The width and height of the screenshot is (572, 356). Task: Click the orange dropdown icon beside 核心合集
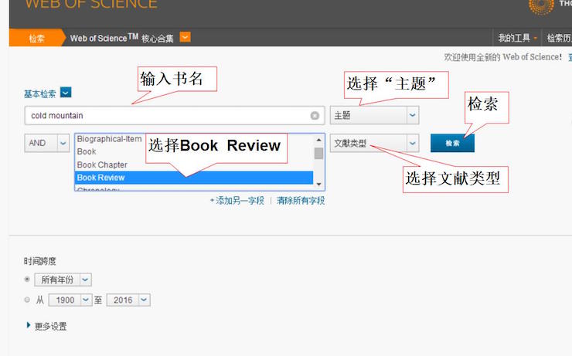click(185, 37)
